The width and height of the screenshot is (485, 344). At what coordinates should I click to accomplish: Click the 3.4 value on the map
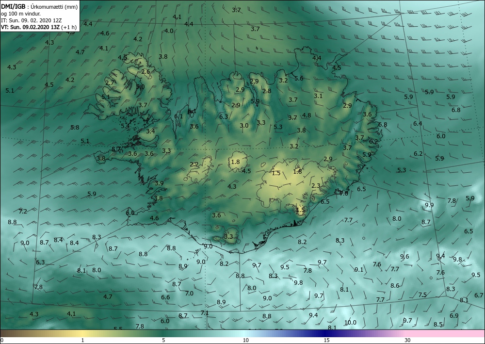pos(150,131)
